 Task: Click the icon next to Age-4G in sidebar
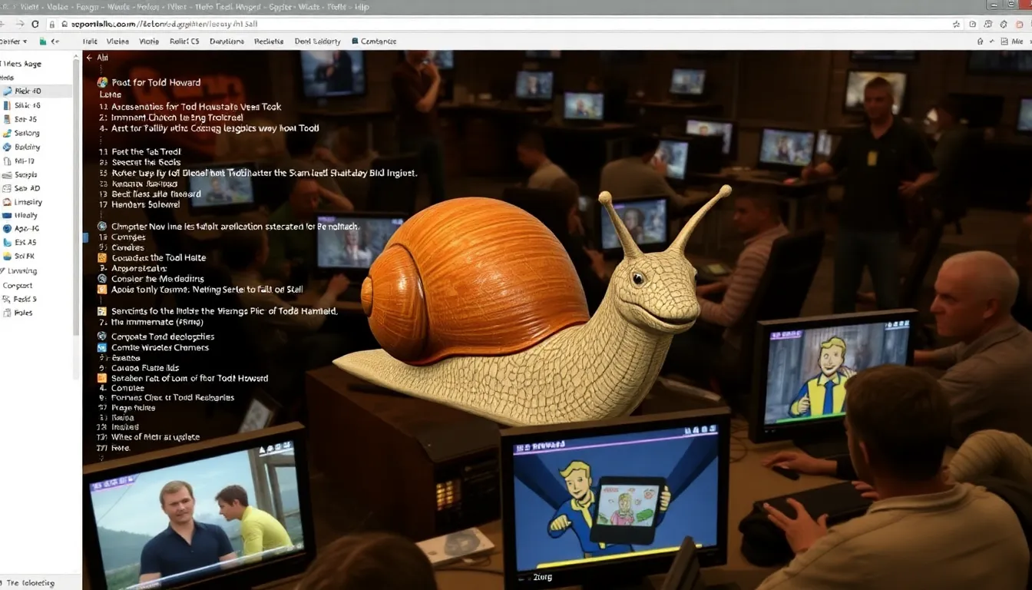pyautogui.click(x=7, y=229)
